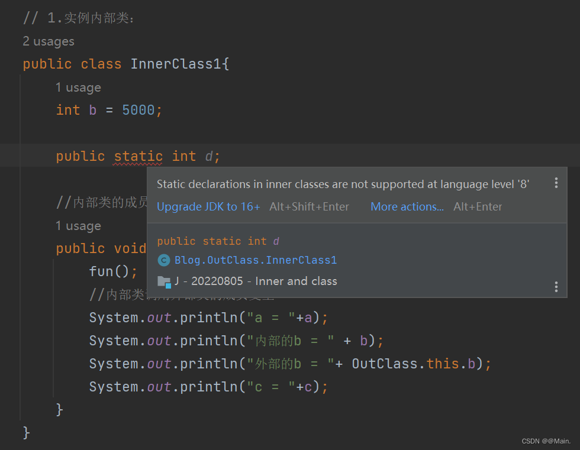
Task: Click the class icon beside Blog.OutClass.InnerClass1
Action: click(163, 260)
